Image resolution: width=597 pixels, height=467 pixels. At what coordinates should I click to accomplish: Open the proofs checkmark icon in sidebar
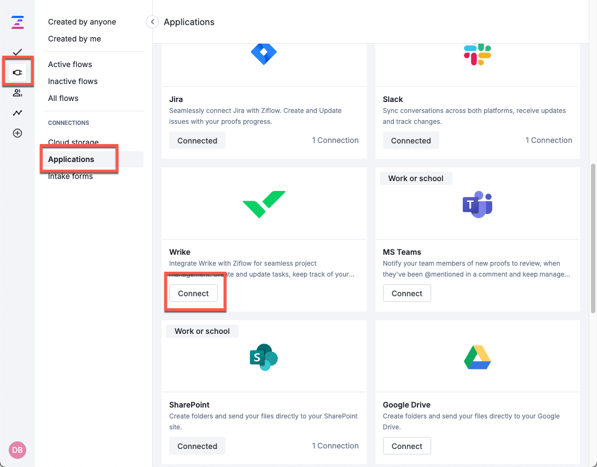coord(17,52)
